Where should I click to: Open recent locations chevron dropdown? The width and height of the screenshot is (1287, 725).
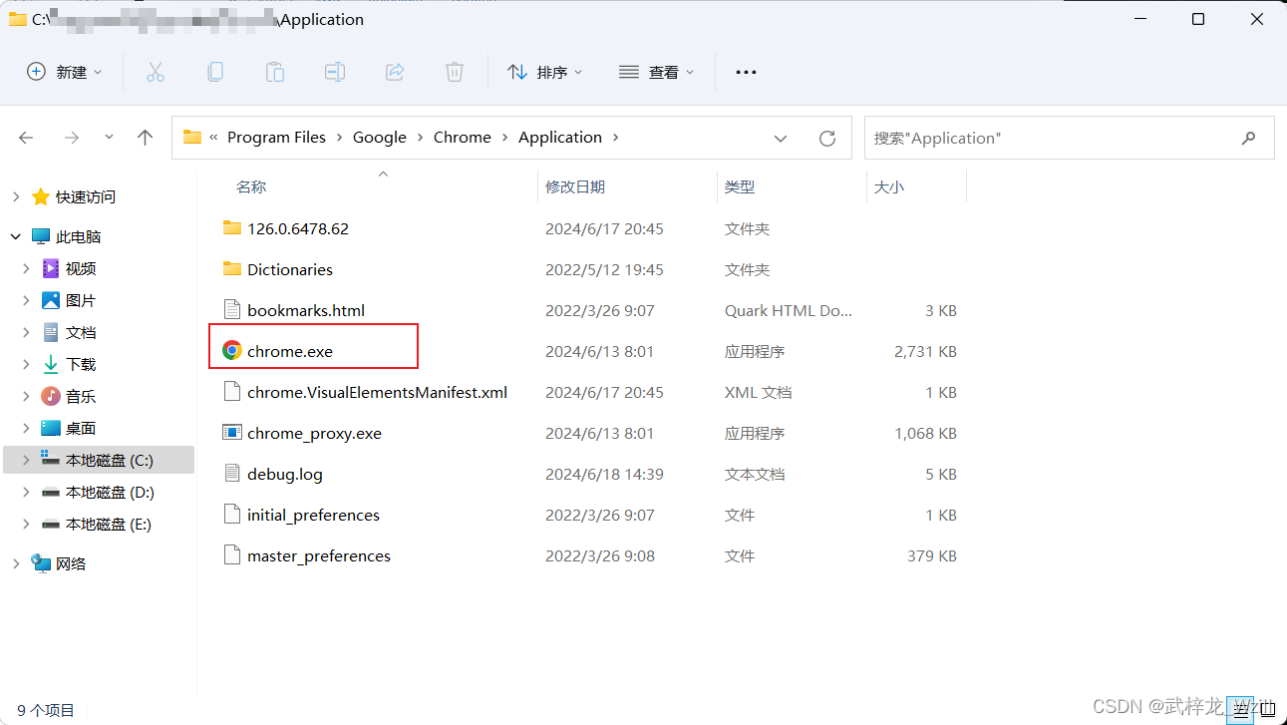point(109,138)
